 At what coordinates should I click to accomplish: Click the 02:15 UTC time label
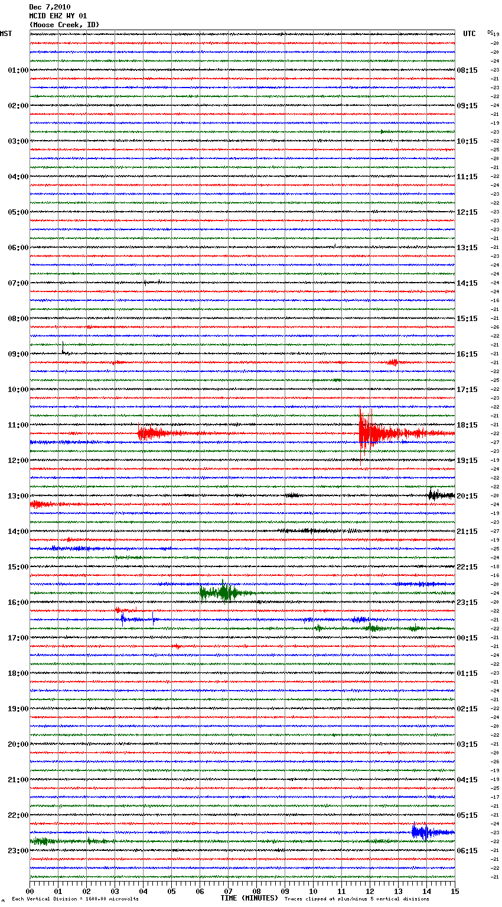[x=467, y=709]
